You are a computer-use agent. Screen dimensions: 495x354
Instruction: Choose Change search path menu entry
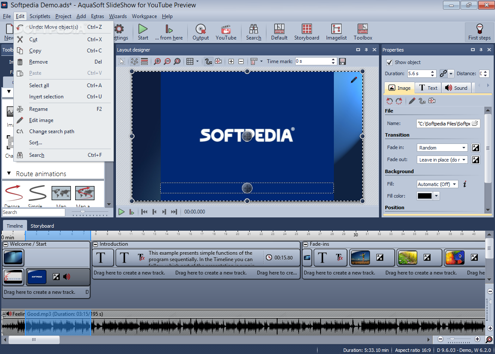[64, 131]
